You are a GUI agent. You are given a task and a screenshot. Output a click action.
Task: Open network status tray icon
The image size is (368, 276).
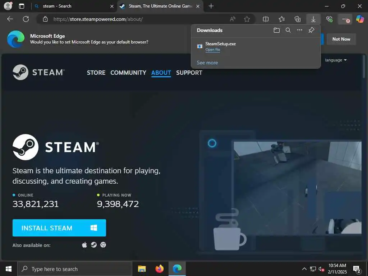[313, 269]
